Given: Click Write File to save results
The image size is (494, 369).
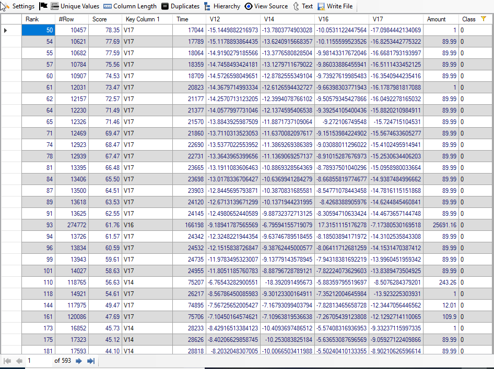Looking at the screenshot, I should coord(335,6).
